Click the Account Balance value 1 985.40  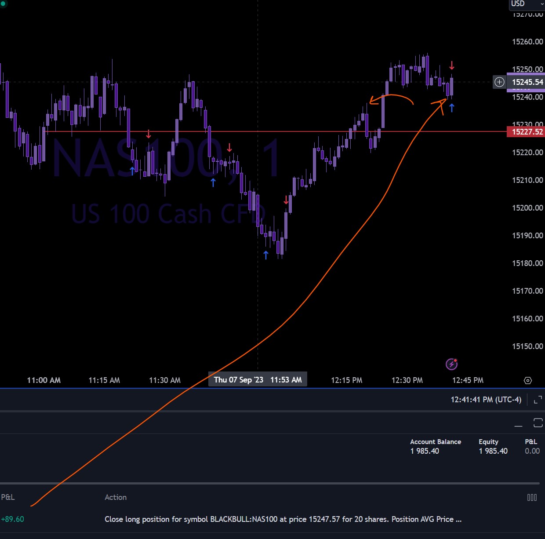click(425, 451)
